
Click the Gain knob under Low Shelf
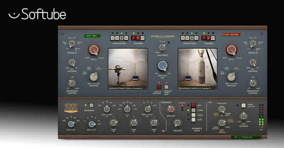point(114,123)
